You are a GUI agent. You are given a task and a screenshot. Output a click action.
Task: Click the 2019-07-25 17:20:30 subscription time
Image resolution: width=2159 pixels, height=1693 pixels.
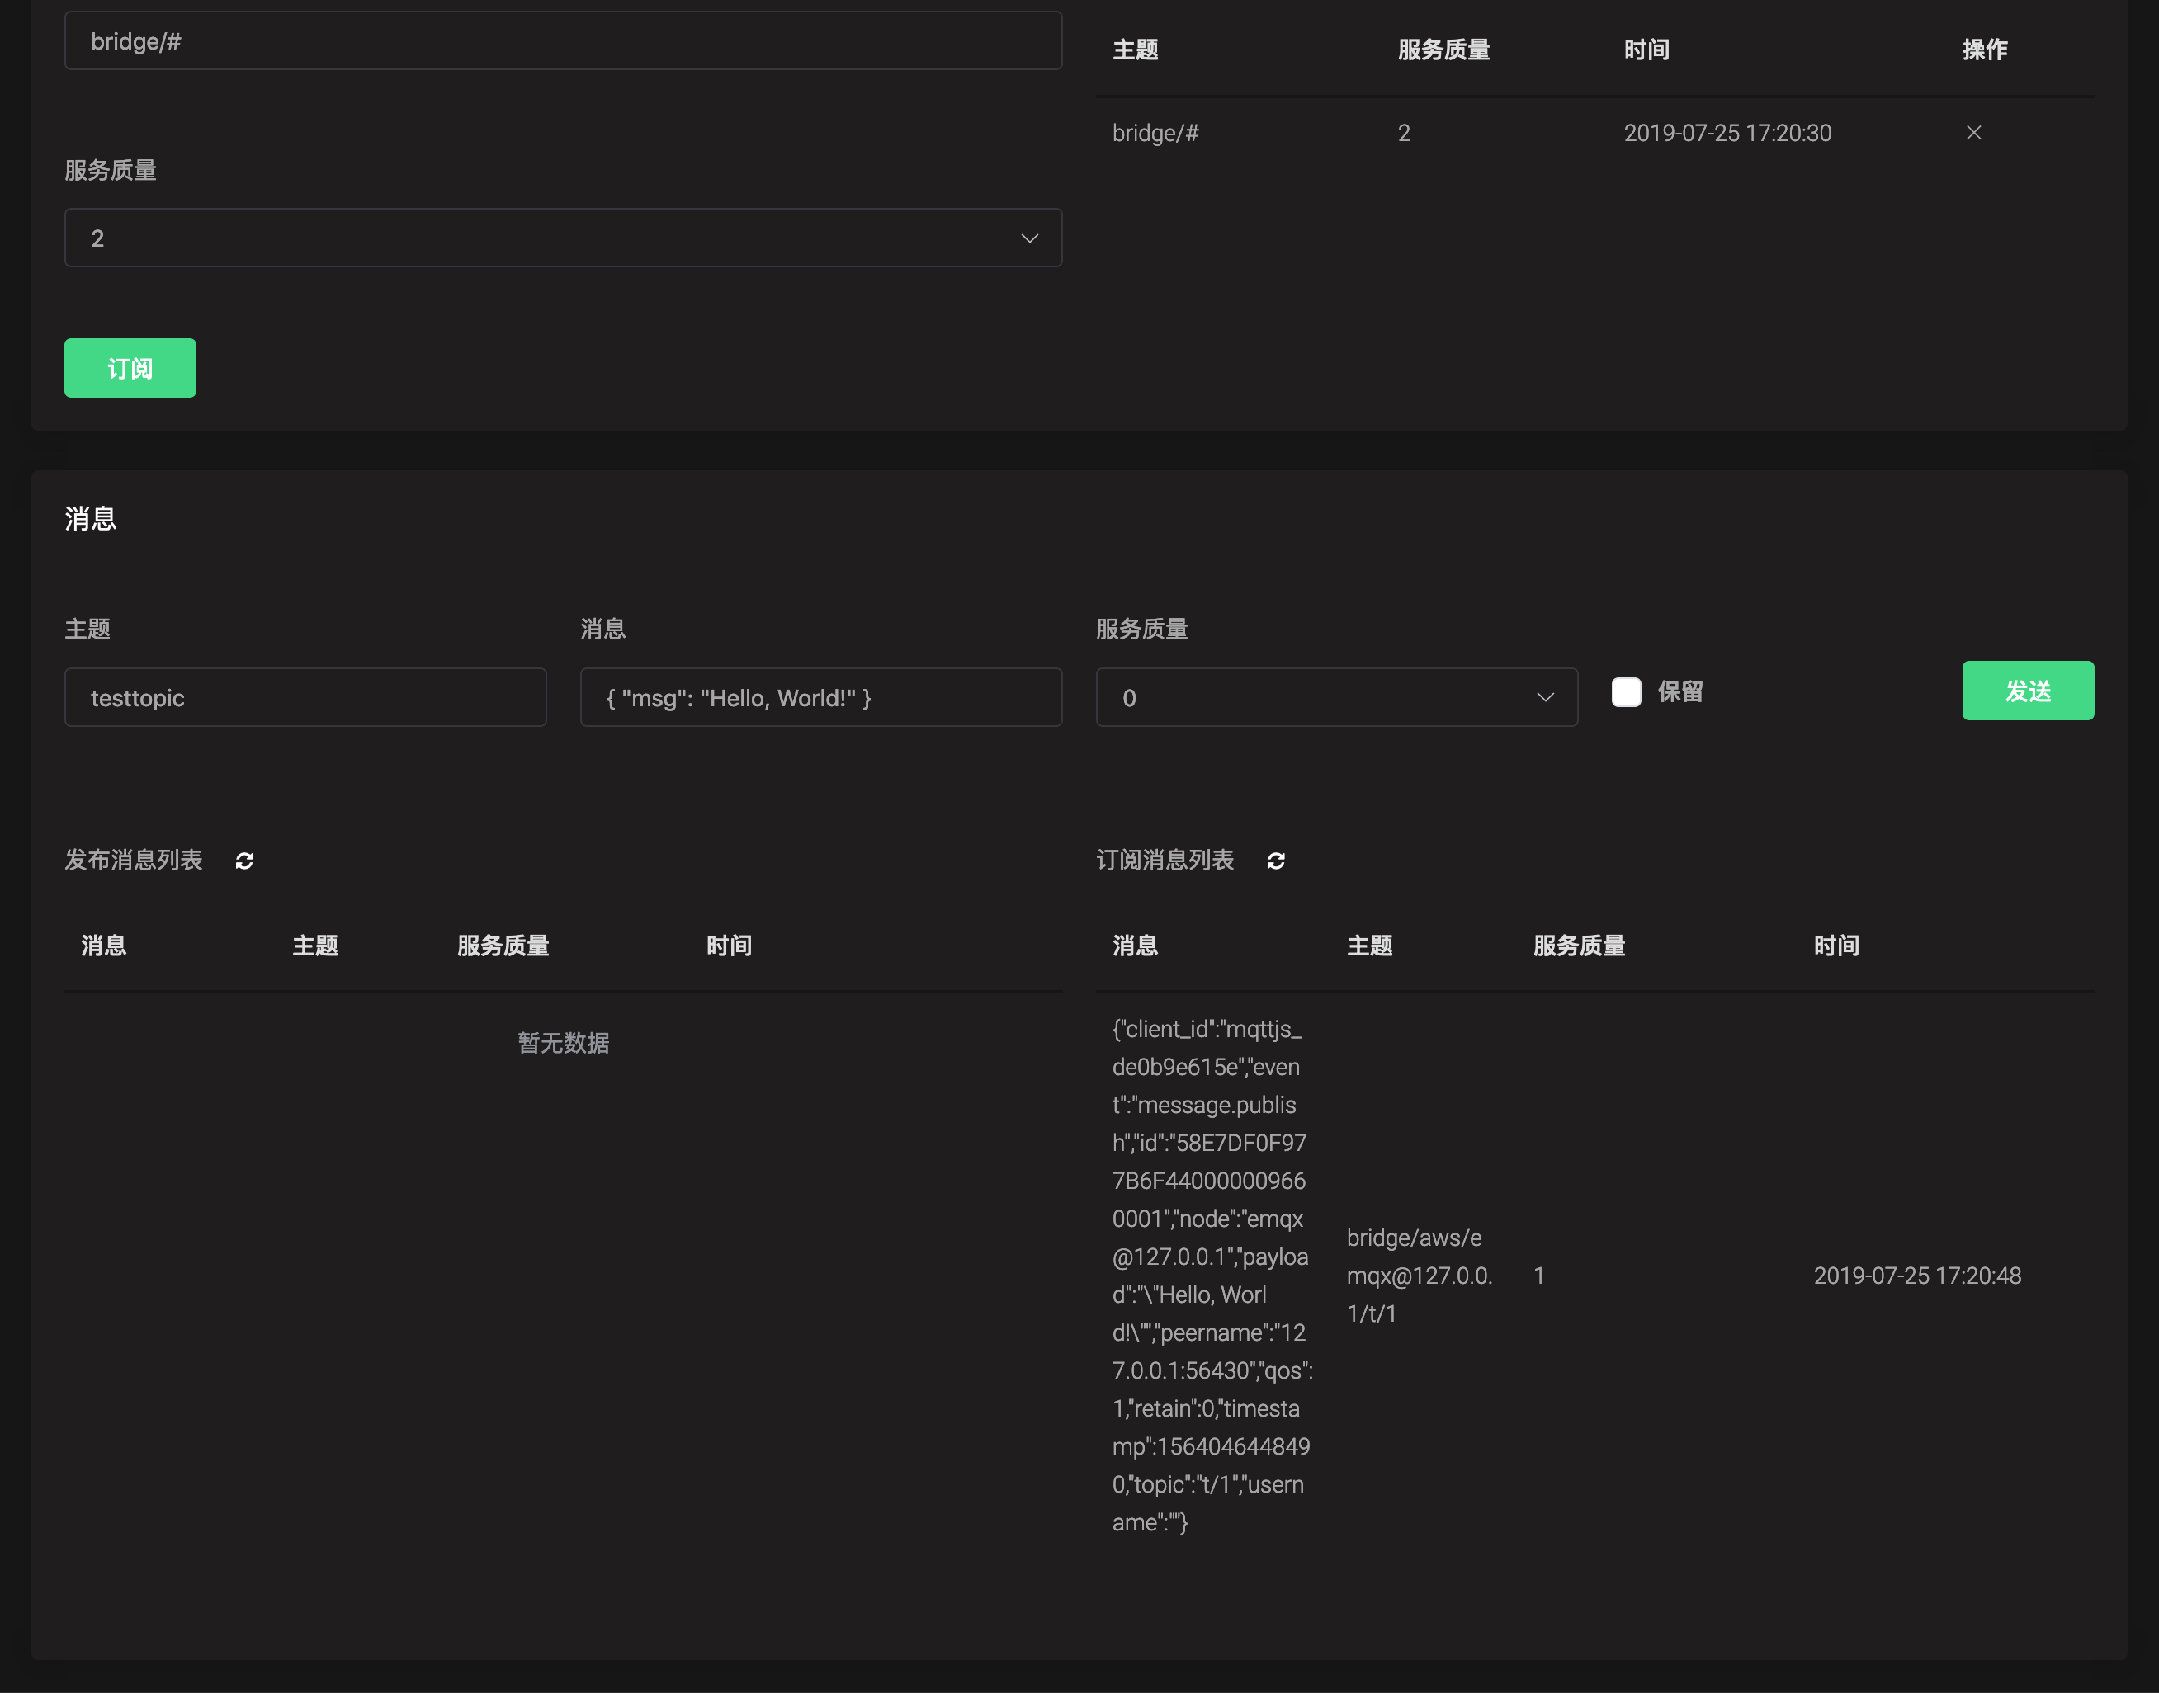(x=1728, y=133)
